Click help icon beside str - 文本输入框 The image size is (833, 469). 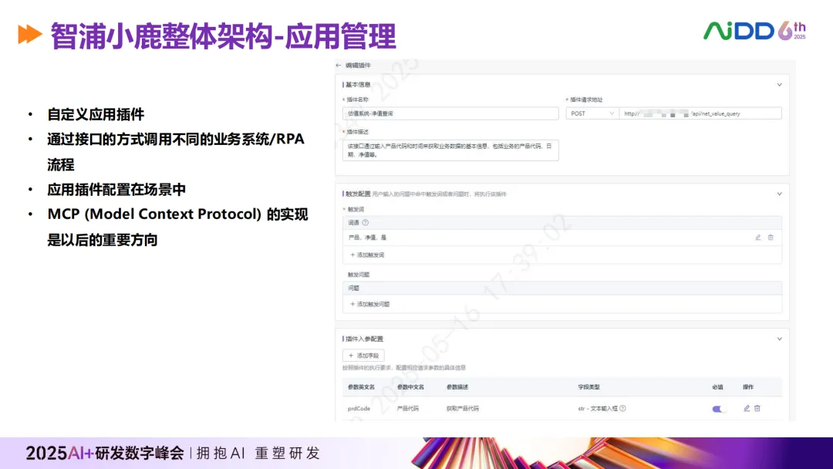[x=622, y=409]
